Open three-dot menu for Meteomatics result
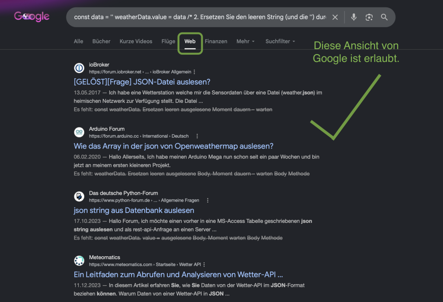 pos(204,265)
